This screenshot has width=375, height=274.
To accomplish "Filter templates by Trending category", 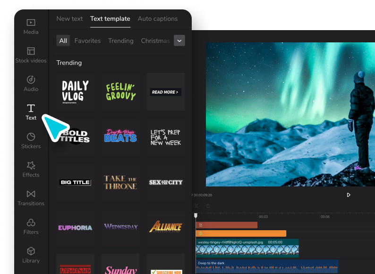I will tap(121, 41).
